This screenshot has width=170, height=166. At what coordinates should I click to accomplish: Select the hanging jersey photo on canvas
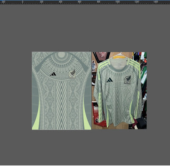(x=119, y=90)
